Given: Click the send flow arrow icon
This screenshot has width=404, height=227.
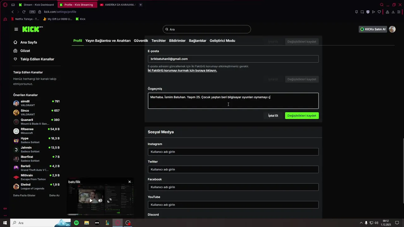Looking at the screenshot, I should (373, 12).
